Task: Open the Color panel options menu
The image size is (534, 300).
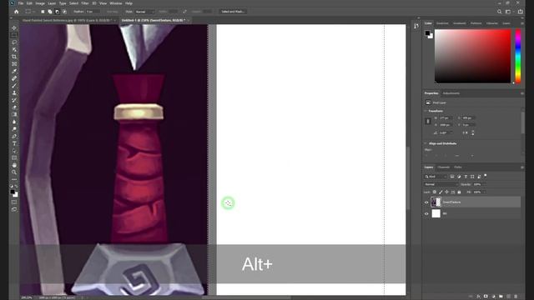Action: [x=522, y=23]
